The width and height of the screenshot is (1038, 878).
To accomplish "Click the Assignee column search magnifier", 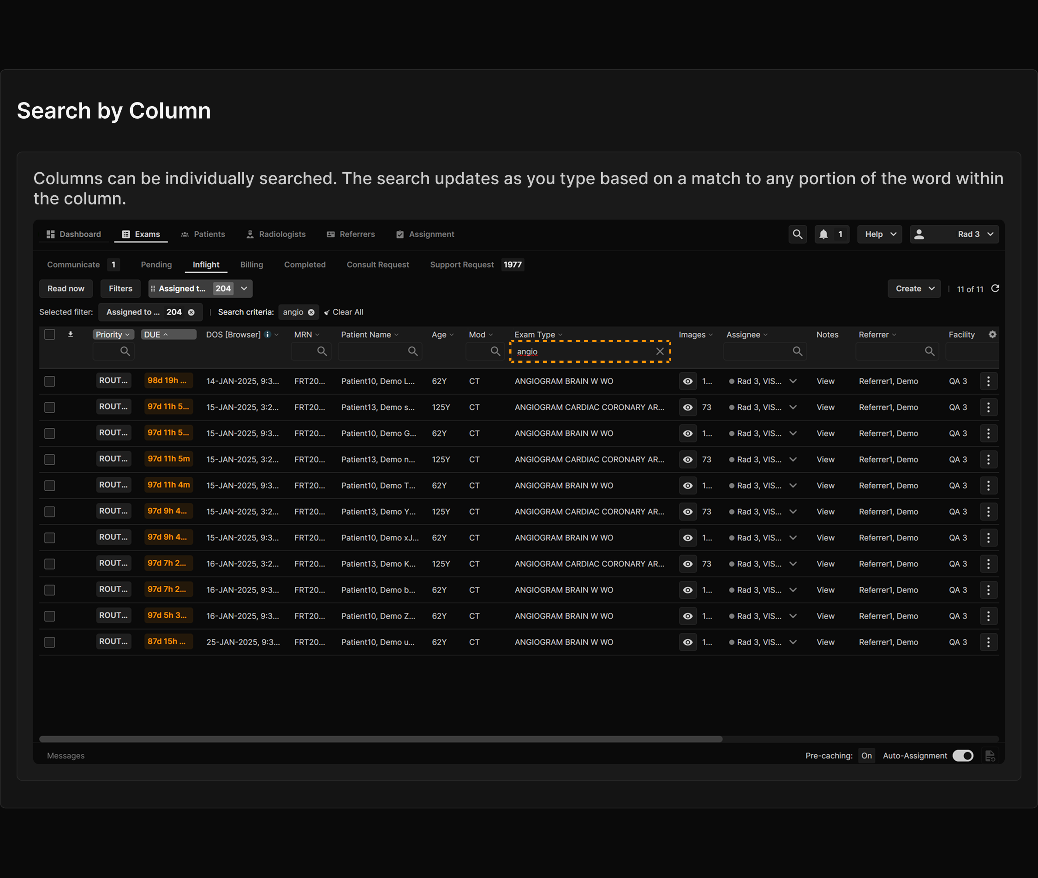I will click(797, 351).
